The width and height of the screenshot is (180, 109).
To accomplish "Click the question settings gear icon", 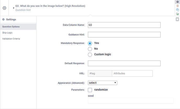I will pos(178,2).
